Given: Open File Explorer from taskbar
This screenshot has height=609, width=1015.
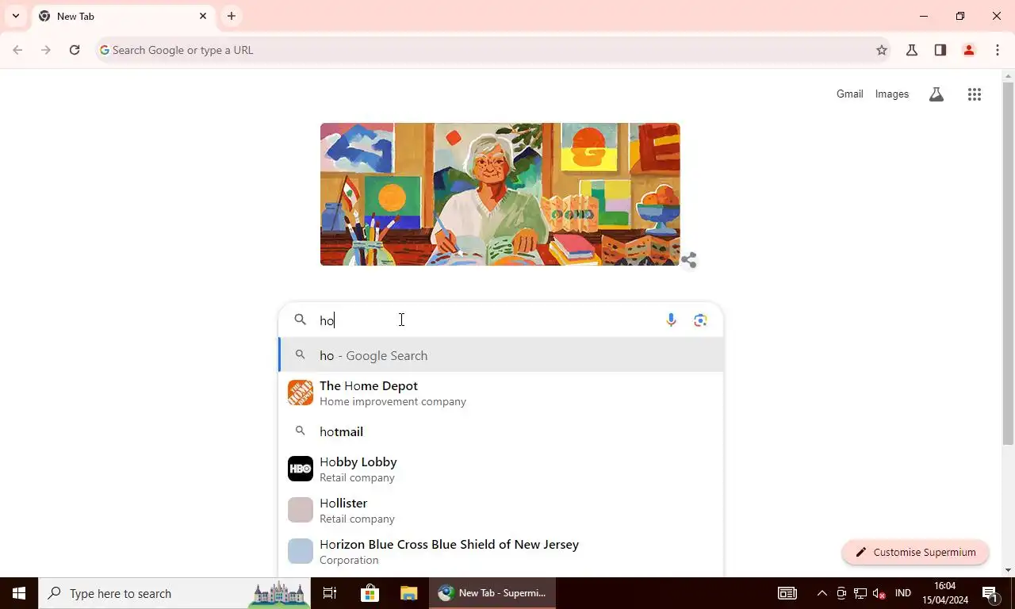Looking at the screenshot, I should (409, 593).
